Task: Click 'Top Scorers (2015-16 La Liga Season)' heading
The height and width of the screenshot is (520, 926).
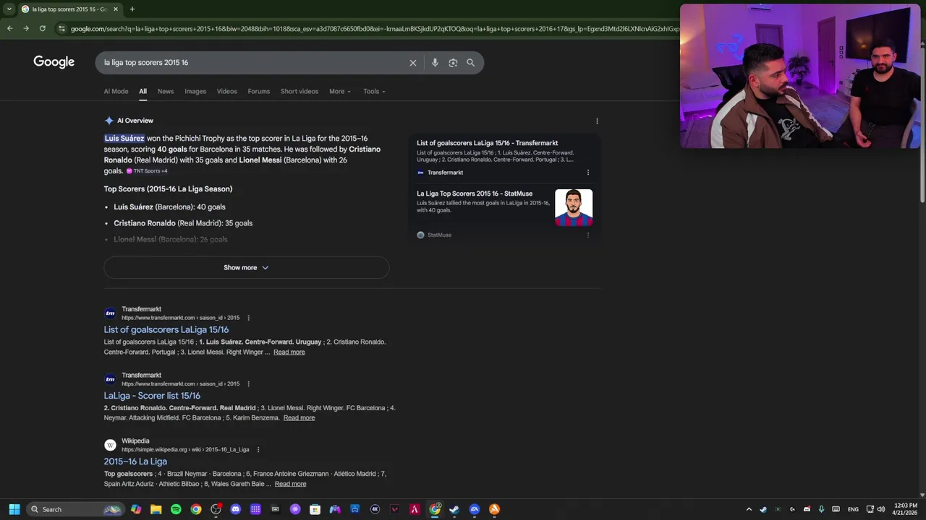Action: pos(168,189)
